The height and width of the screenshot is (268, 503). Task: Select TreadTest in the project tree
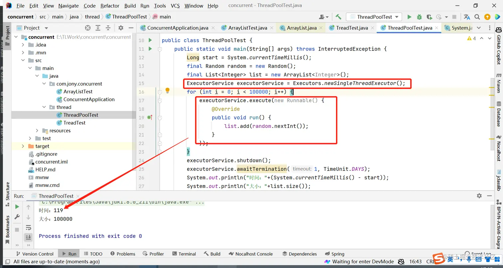tap(75, 123)
